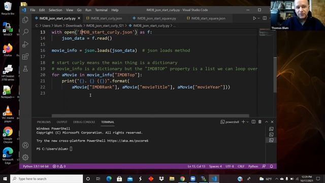
Task: Click the Windows Start button
Action: click(5, 178)
